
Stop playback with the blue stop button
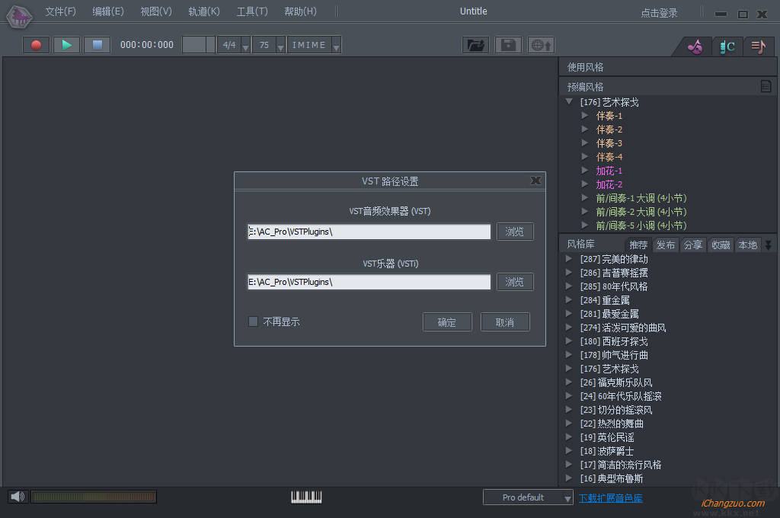tap(97, 45)
